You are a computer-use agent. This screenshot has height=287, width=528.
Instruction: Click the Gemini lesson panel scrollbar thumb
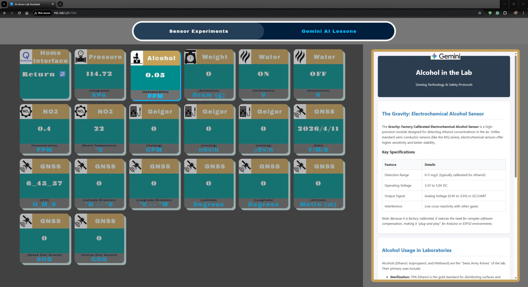tap(515, 116)
